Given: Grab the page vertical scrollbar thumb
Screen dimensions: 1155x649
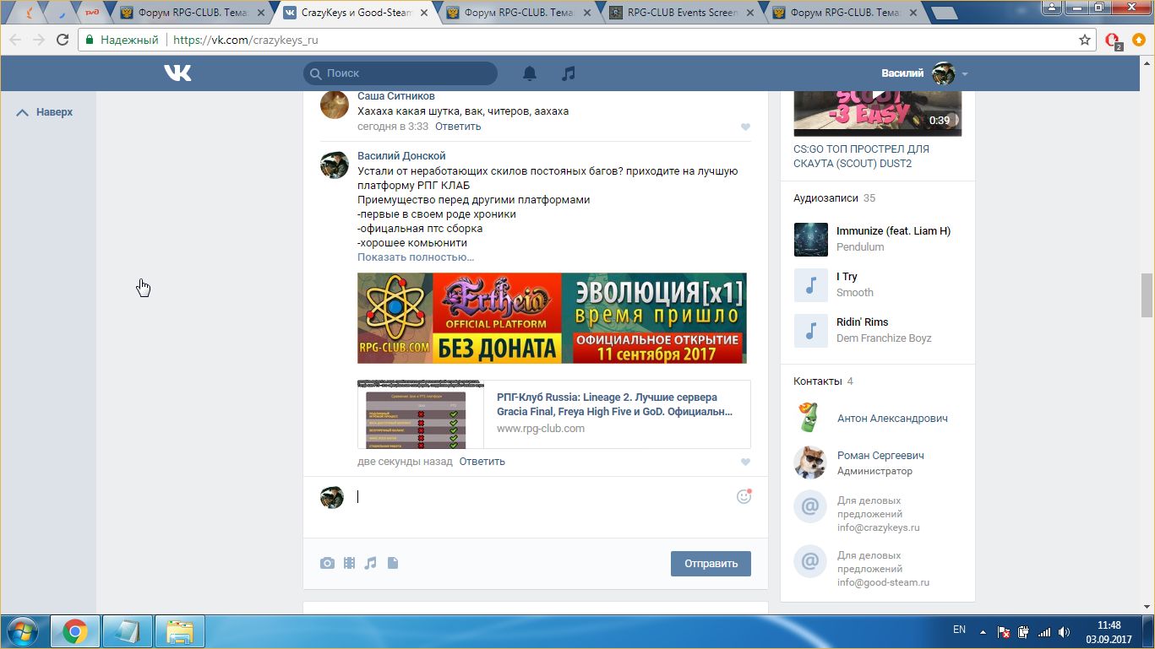Looking at the screenshot, I should point(1147,295).
